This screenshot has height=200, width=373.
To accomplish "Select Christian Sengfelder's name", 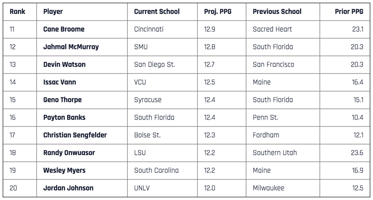I will click(75, 135).
